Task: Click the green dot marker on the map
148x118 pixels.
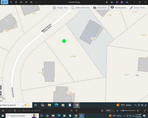Action: pos(64,41)
